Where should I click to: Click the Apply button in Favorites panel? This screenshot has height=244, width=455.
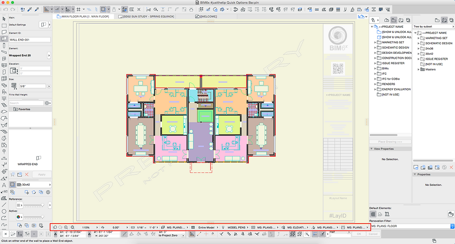(41, 174)
